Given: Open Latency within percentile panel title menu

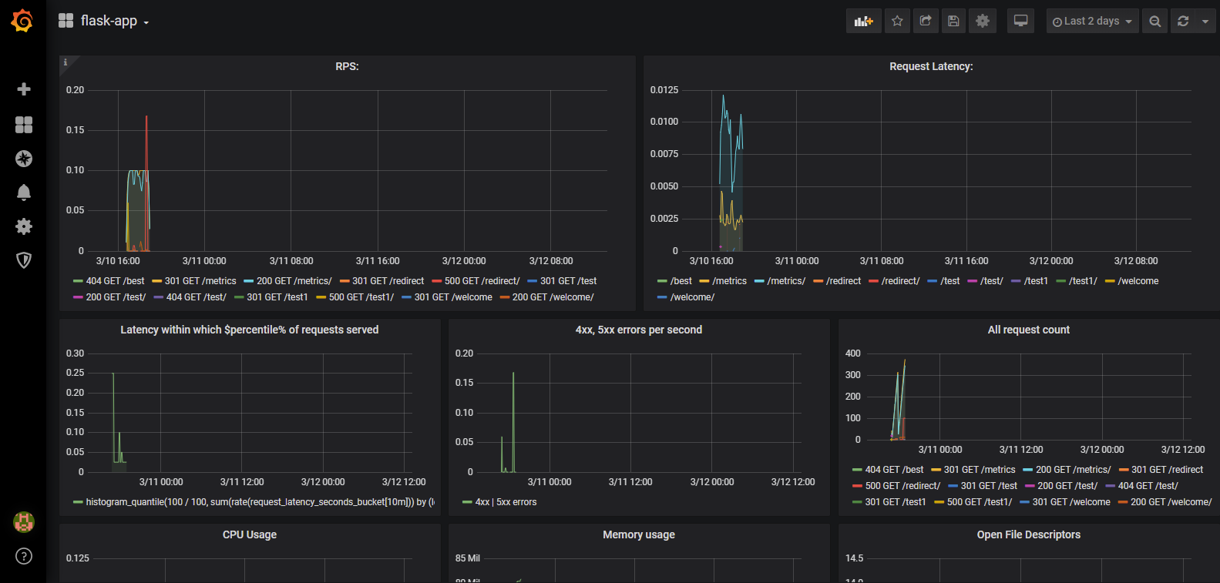Looking at the screenshot, I should pos(250,330).
